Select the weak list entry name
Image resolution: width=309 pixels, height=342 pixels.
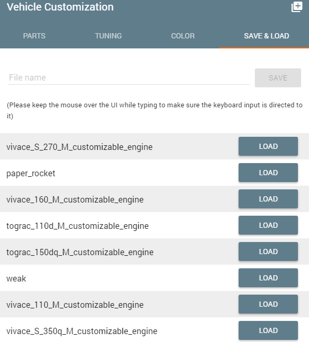(x=16, y=278)
